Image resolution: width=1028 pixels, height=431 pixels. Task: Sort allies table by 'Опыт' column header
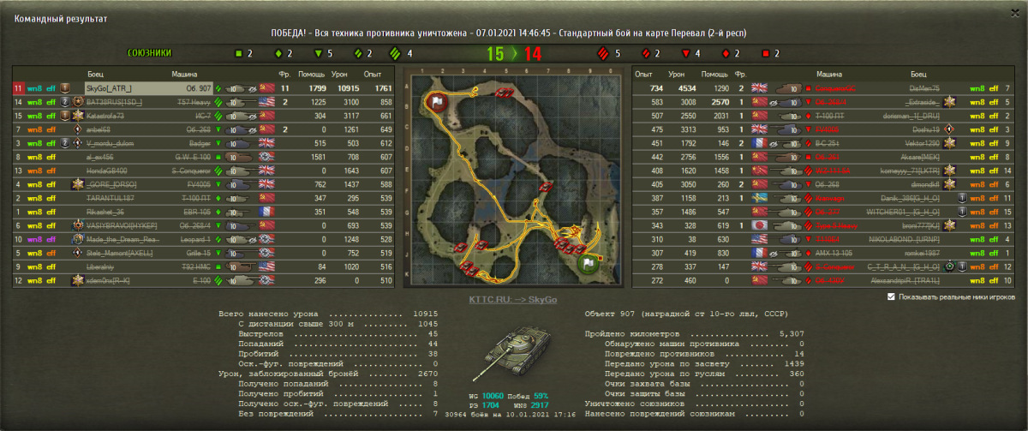click(373, 75)
